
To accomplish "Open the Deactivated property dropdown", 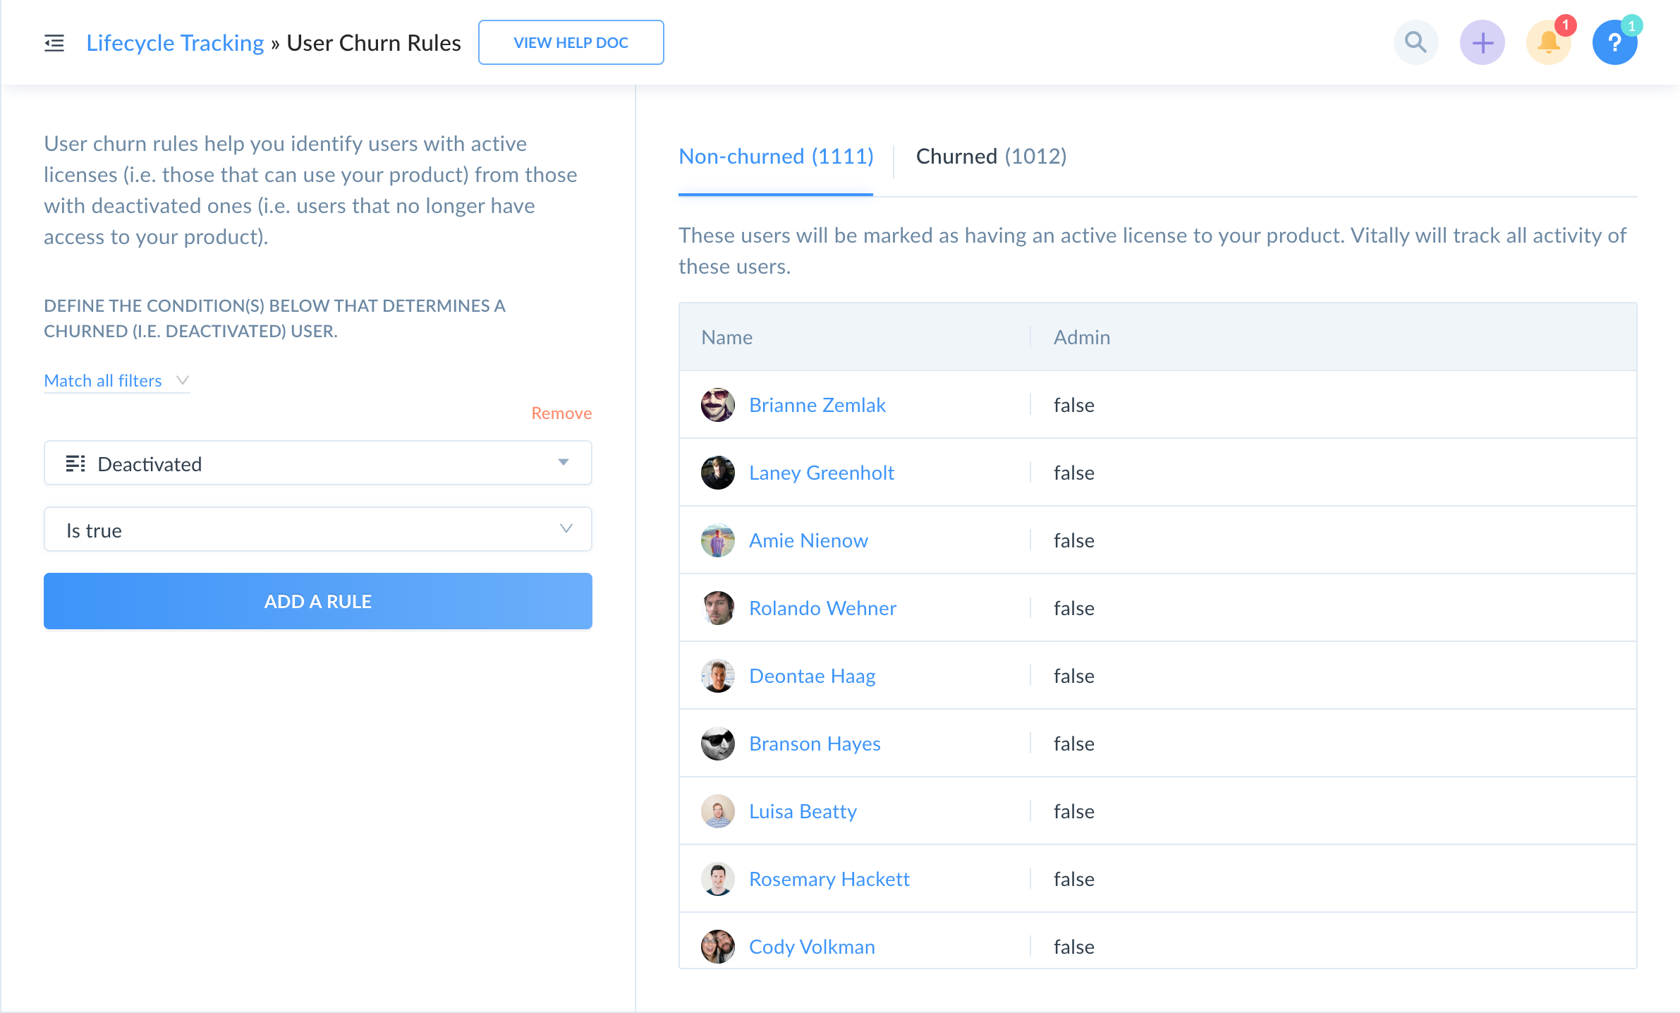I will 317,463.
